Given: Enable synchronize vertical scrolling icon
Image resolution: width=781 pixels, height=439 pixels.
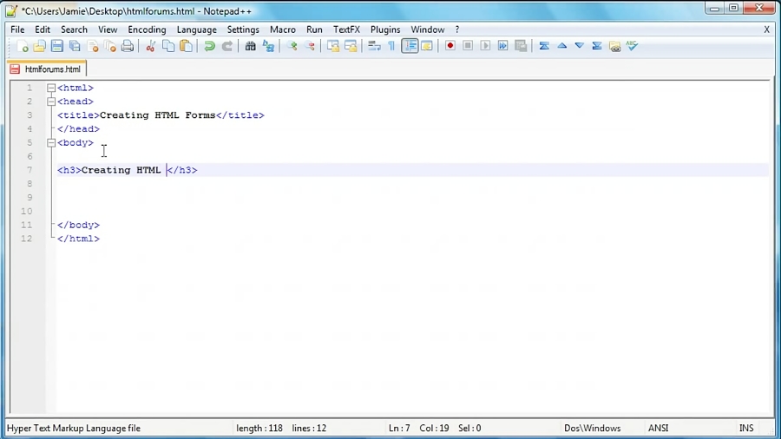Looking at the screenshot, I should [332, 46].
